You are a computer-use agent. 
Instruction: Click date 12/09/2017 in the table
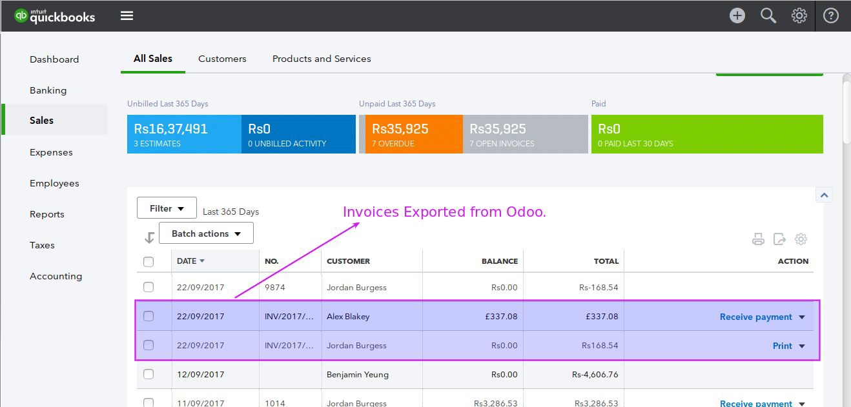pyautogui.click(x=201, y=374)
